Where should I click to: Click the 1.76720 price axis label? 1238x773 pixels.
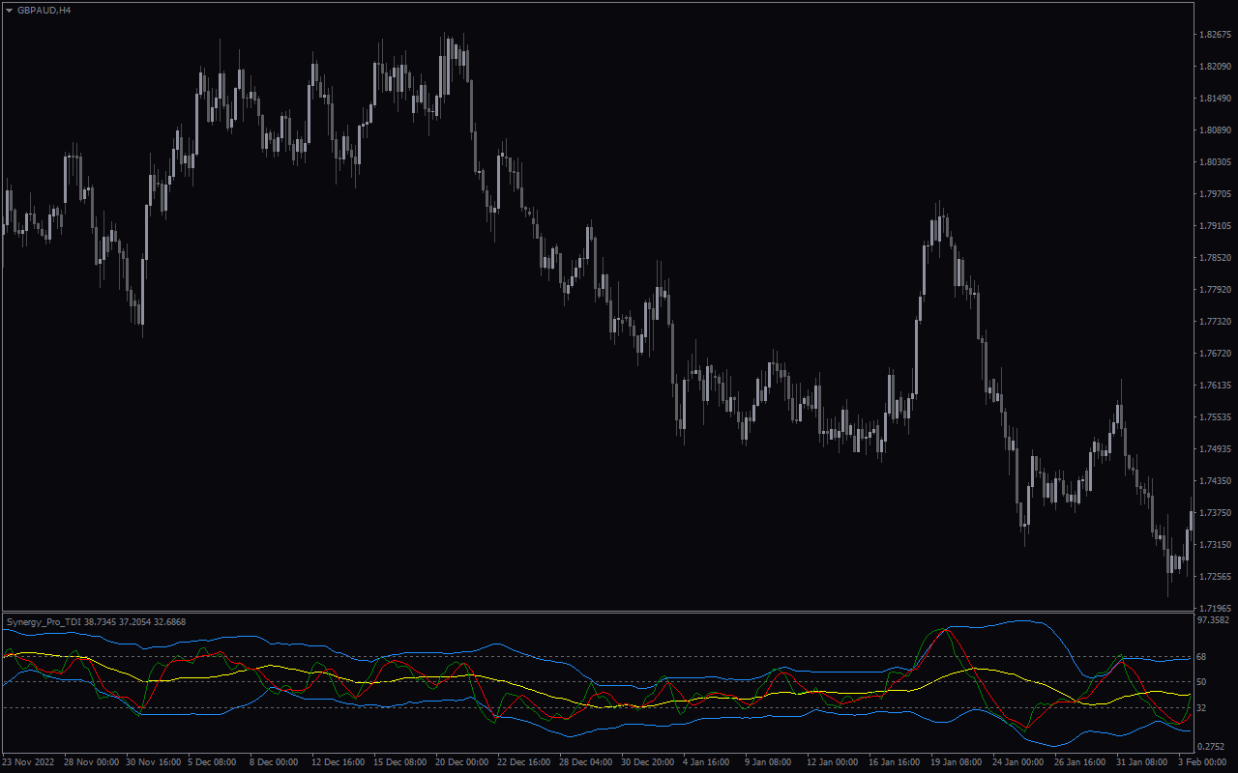[x=1214, y=354]
